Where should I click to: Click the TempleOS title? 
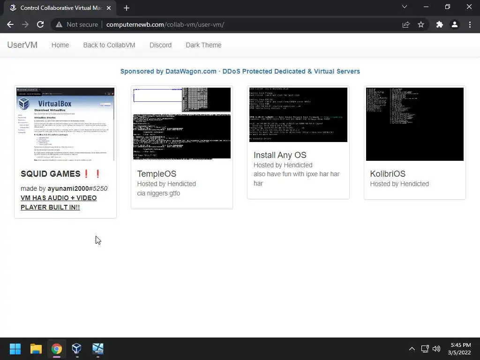pyautogui.click(x=157, y=174)
